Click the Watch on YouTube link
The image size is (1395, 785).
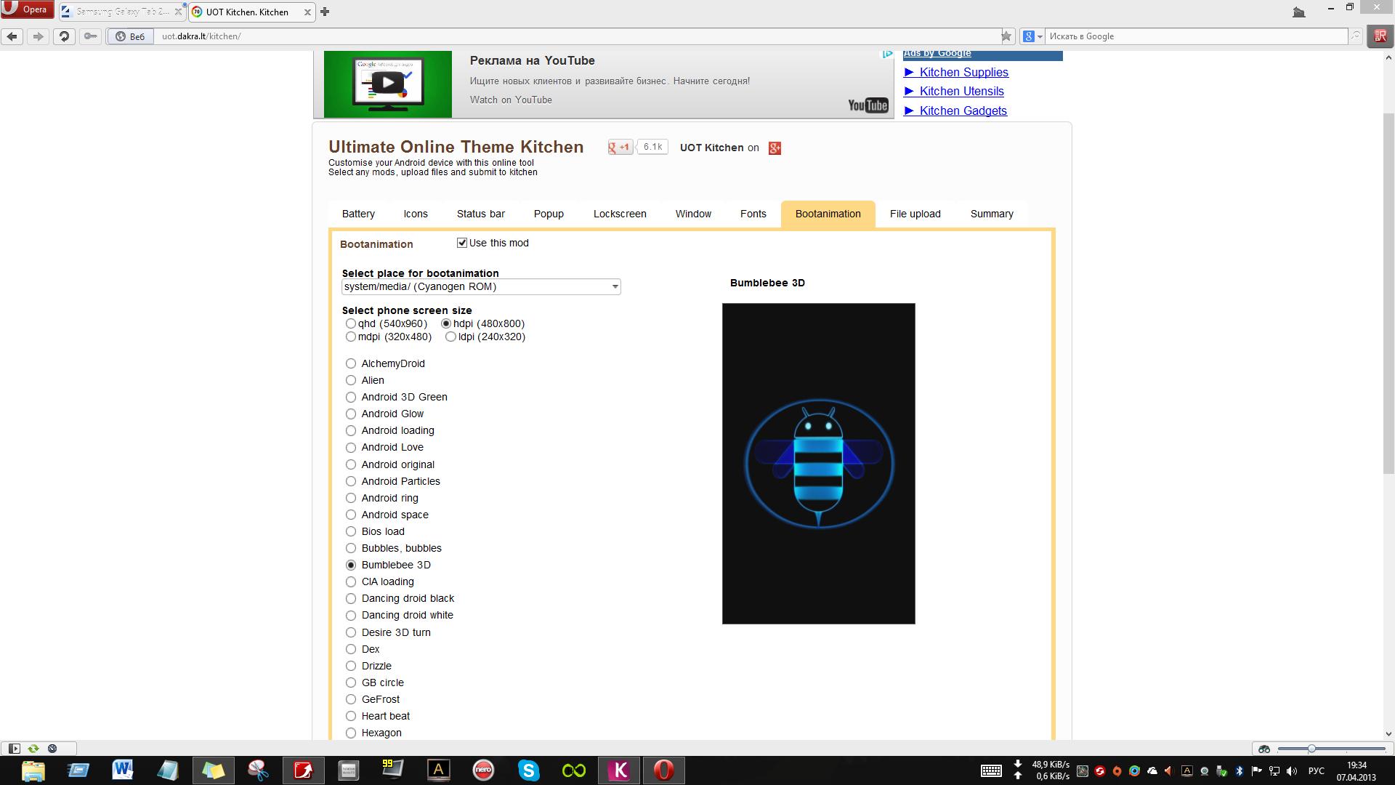511,100
